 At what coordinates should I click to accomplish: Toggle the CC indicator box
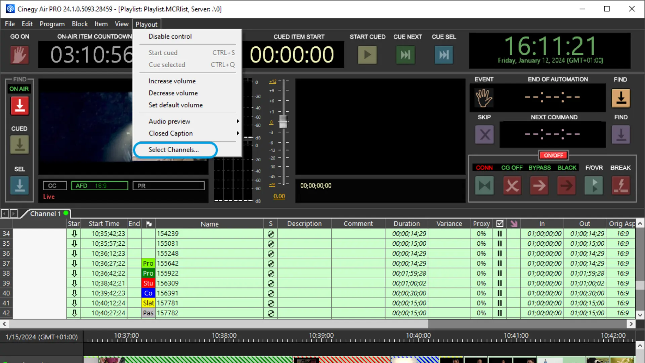[x=55, y=186]
